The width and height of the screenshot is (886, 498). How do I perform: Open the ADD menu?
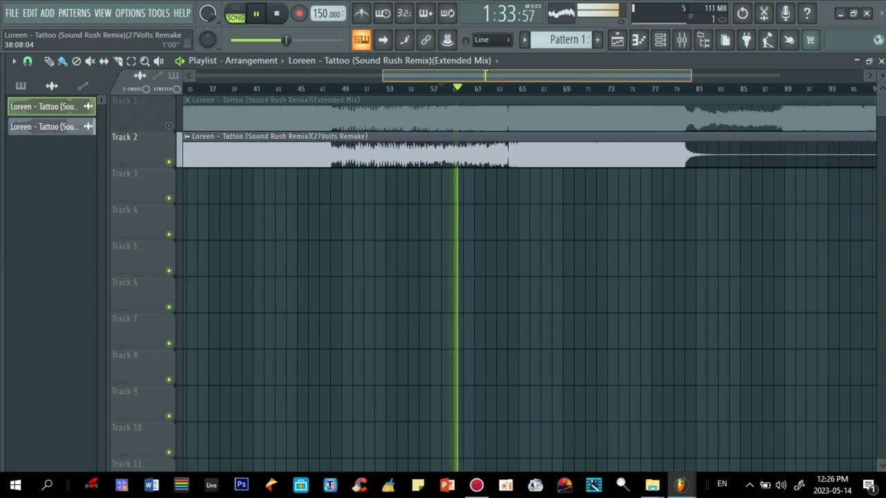point(47,13)
